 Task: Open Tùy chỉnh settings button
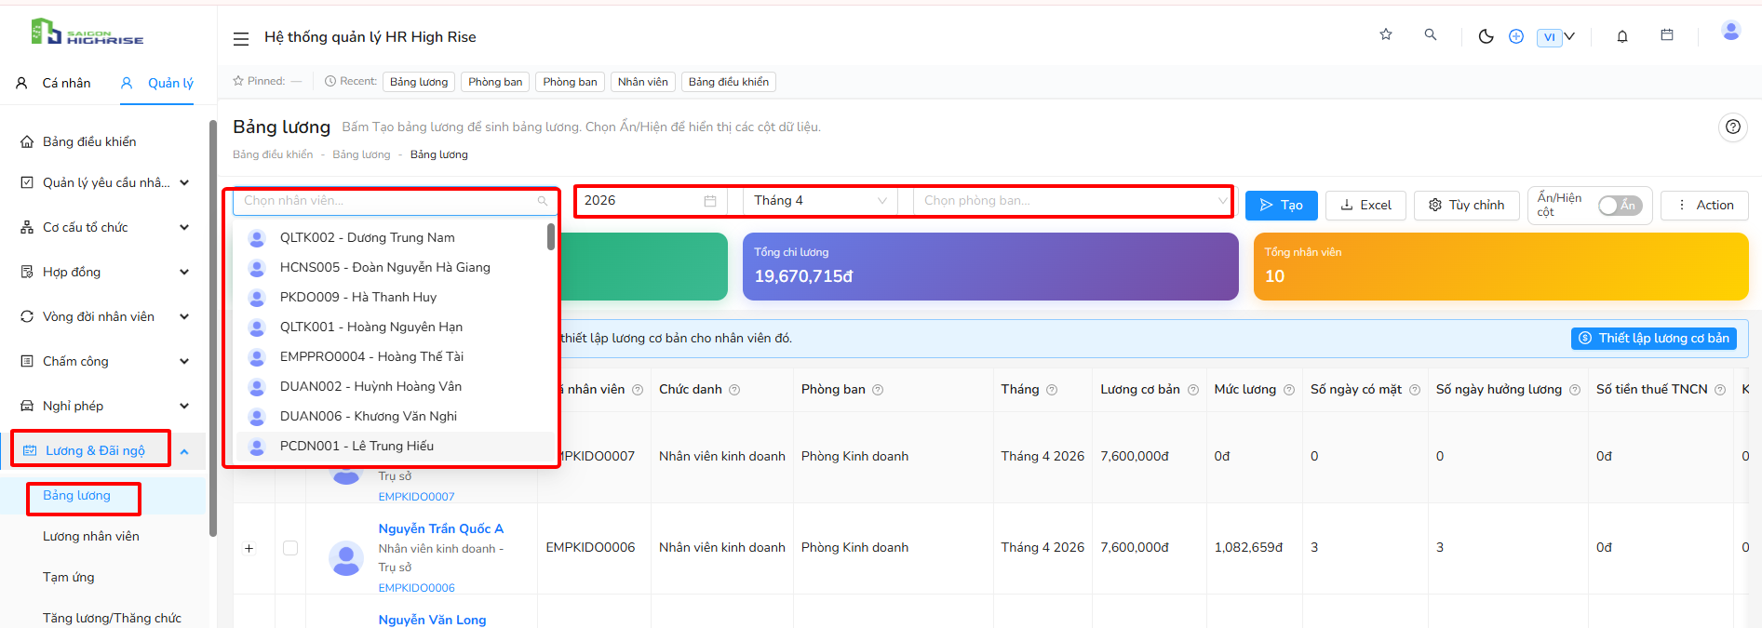(x=1467, y=206)
